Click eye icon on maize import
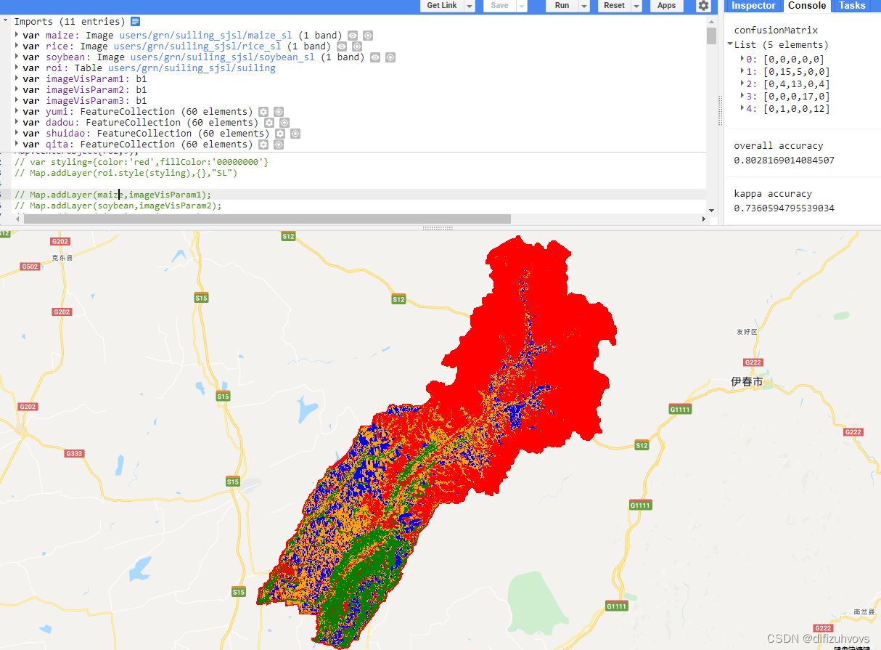Viewport: 881px width, 650px height. click(352, 36)
